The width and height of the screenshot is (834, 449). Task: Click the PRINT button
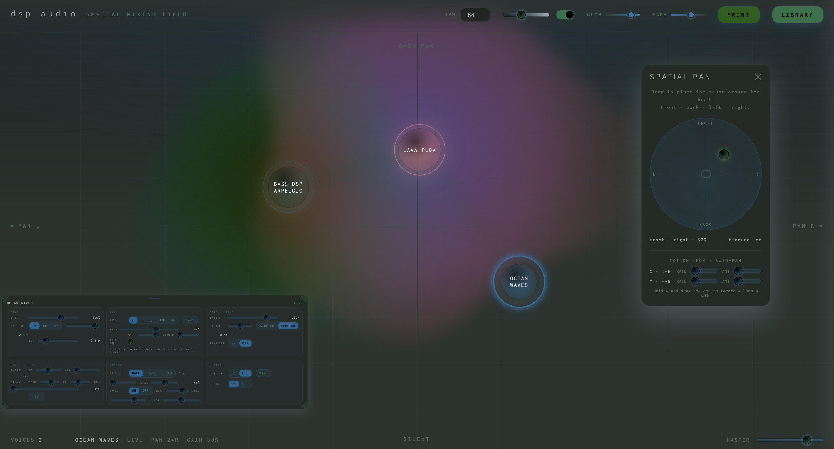click(x=738, y=15)
